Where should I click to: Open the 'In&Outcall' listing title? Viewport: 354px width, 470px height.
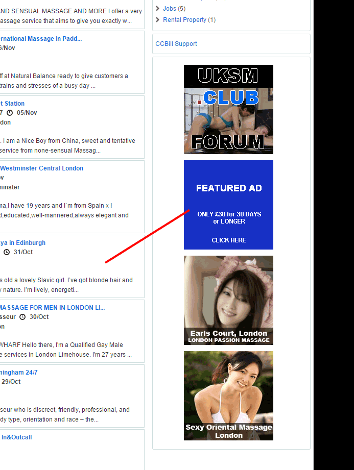coord(16,437)
